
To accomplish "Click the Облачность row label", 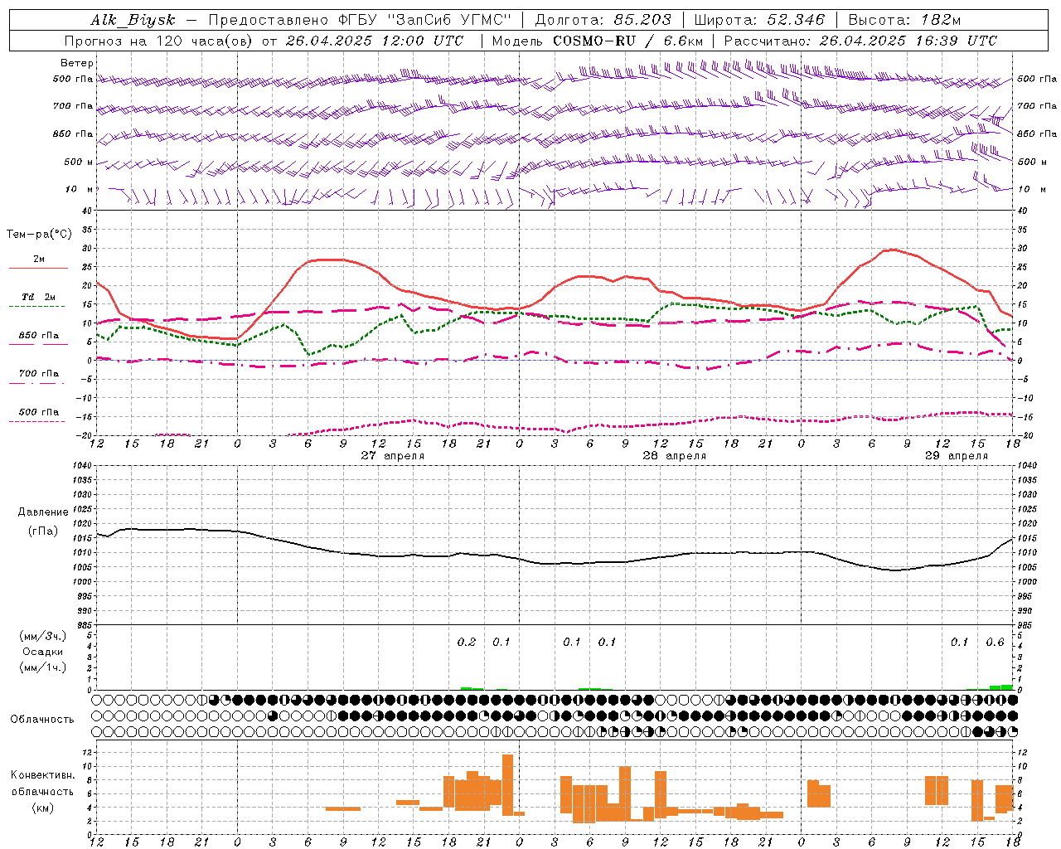I will point(42,719).
